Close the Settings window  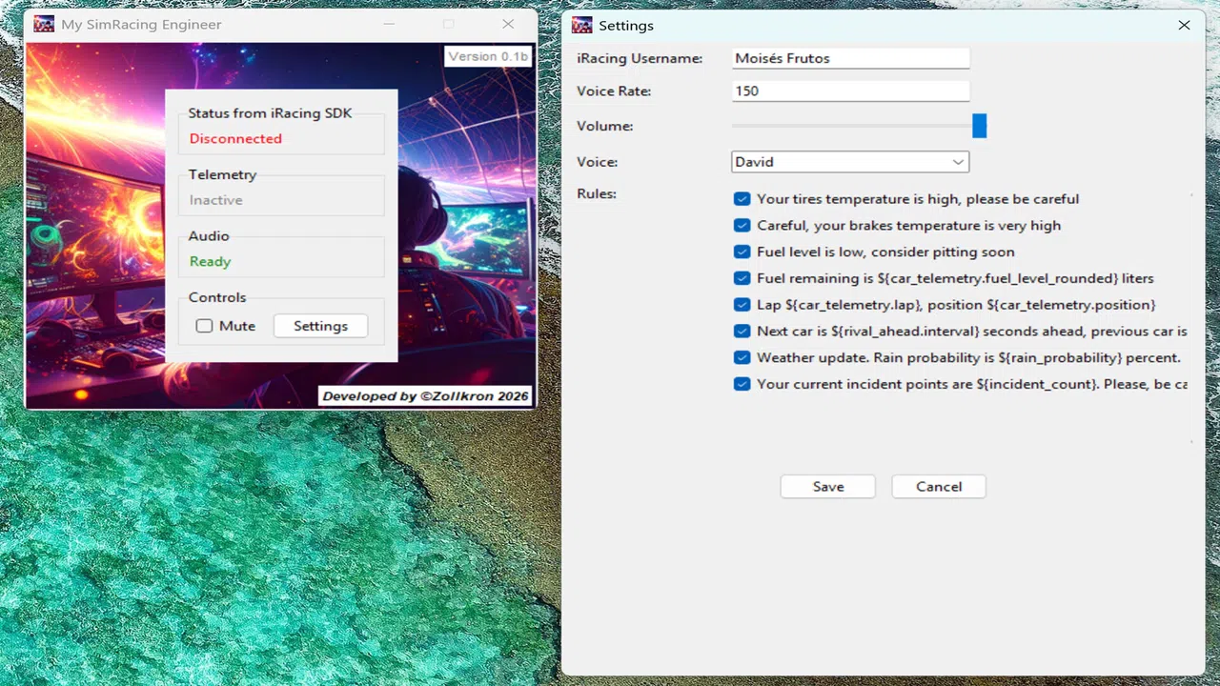[1184, 26]
